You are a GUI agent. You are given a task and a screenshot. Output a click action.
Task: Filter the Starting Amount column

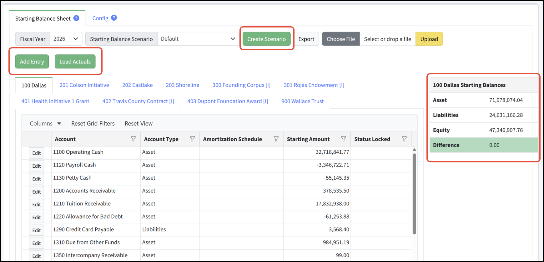[x=344, y=139]
